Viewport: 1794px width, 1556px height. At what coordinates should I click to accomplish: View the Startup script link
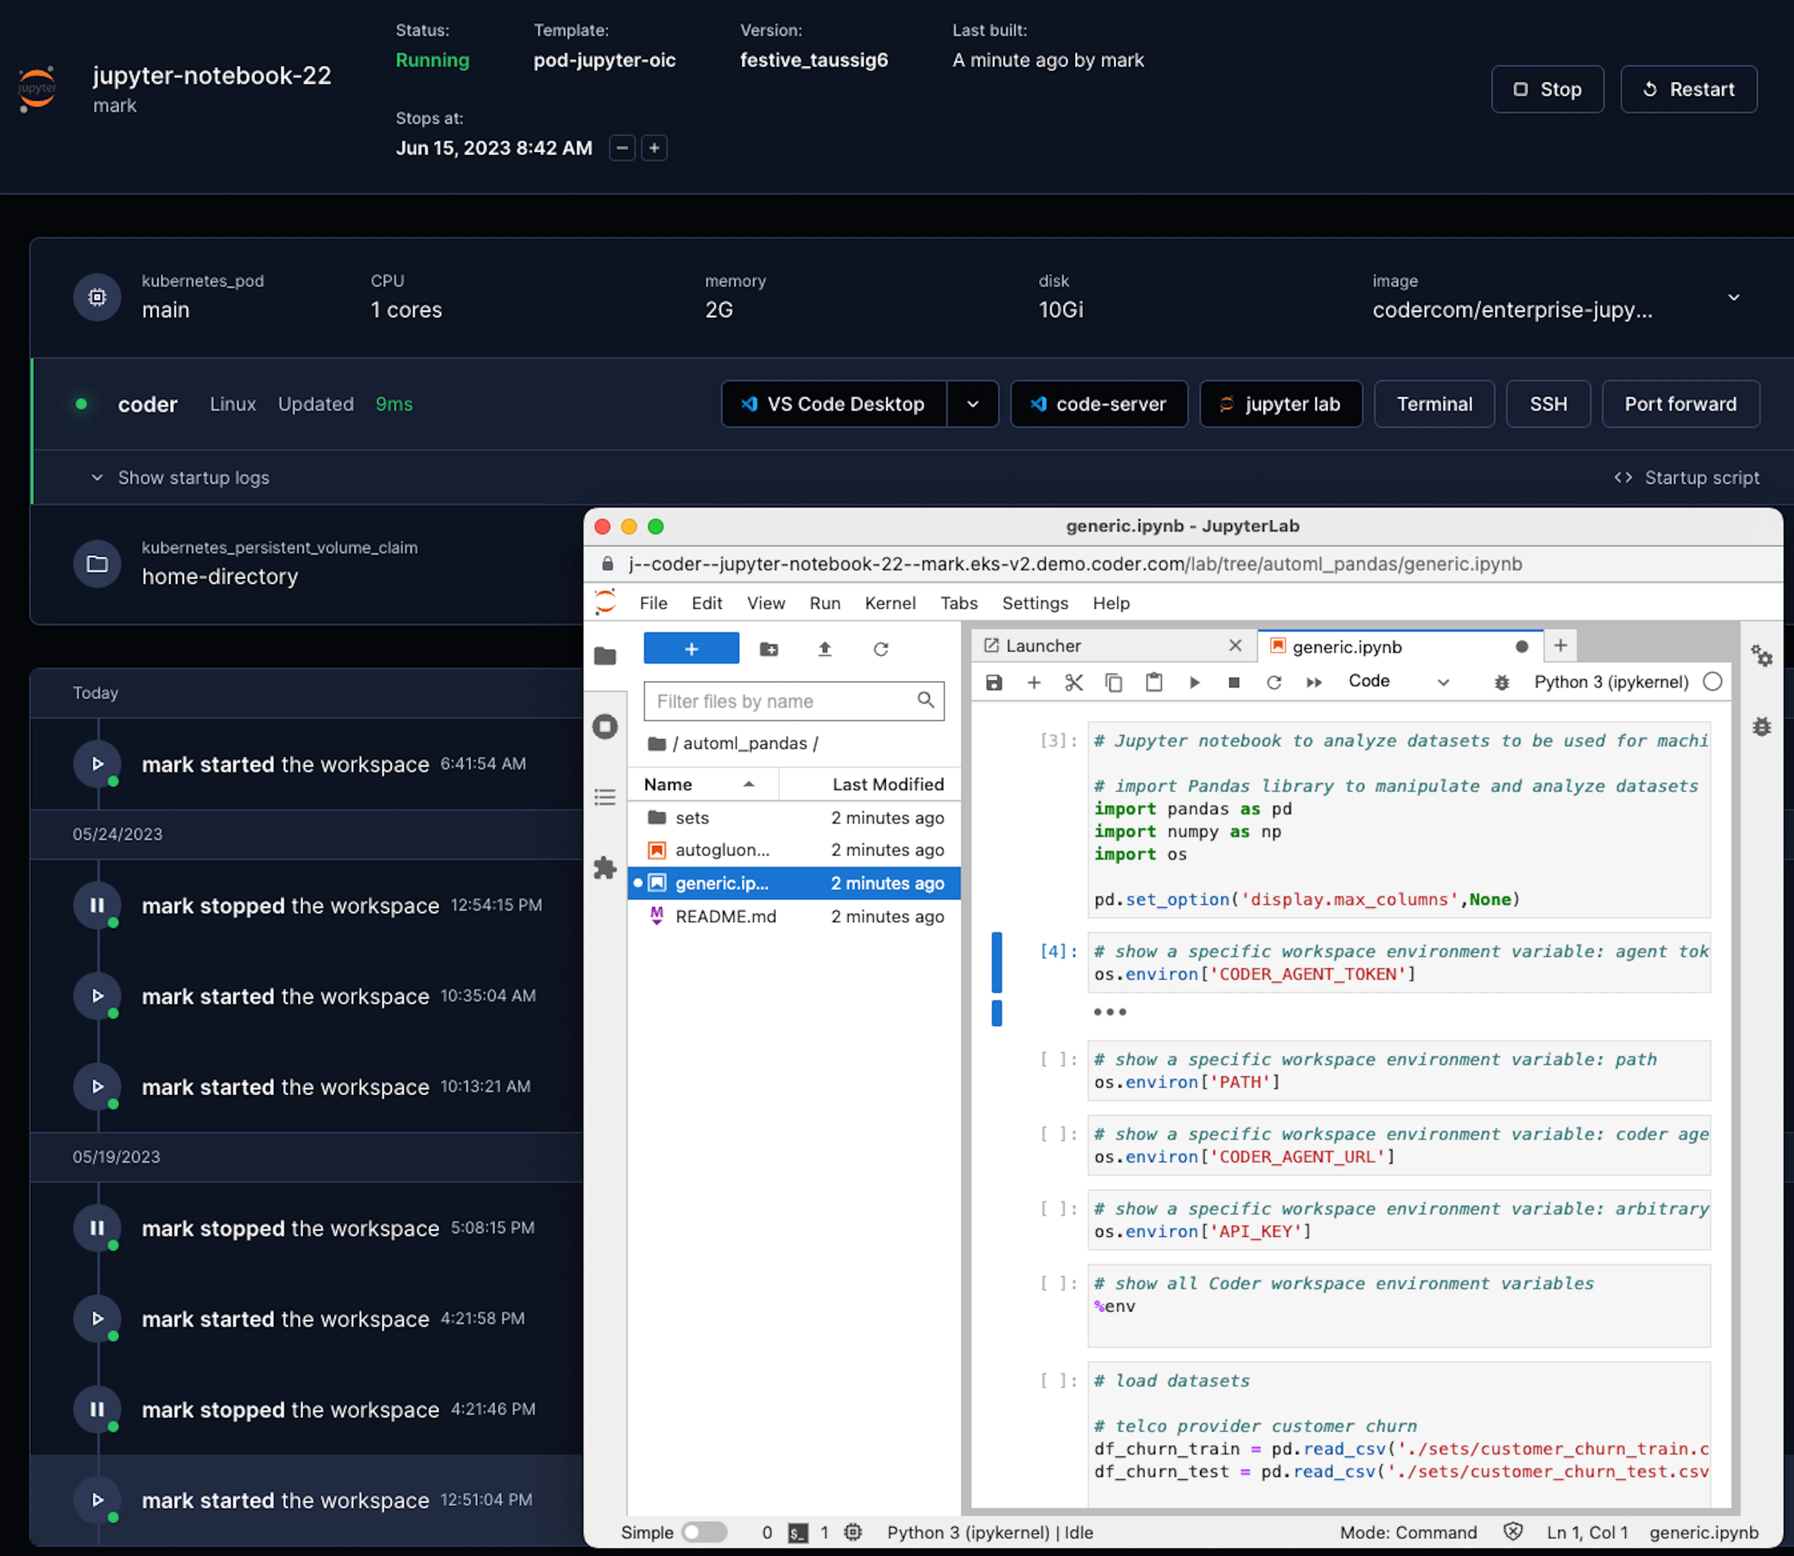[1687, 478]
